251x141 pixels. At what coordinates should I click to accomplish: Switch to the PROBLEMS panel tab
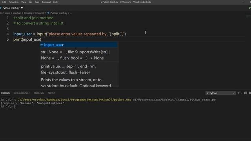point(38,93)
